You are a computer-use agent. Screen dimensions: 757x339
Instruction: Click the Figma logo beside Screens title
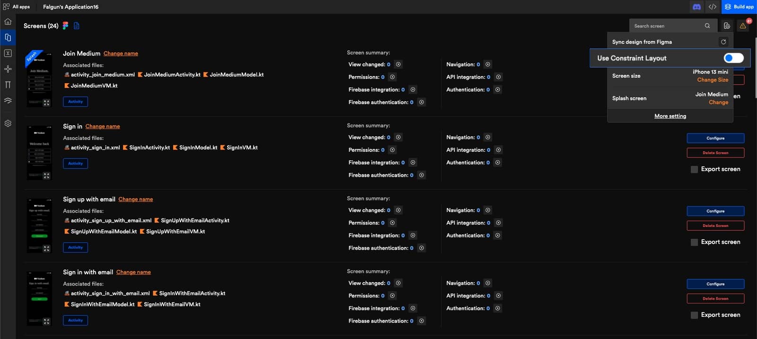pos(65,26)
